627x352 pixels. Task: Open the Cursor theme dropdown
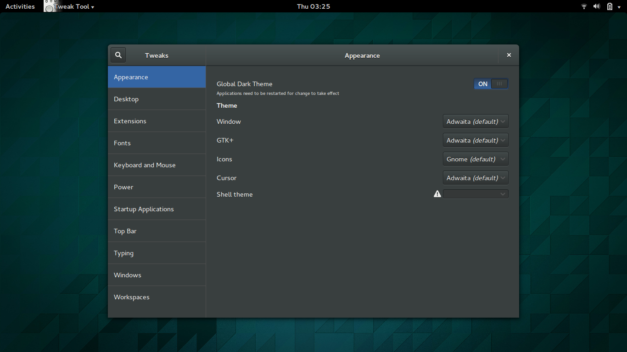click(x=476, y=177)
